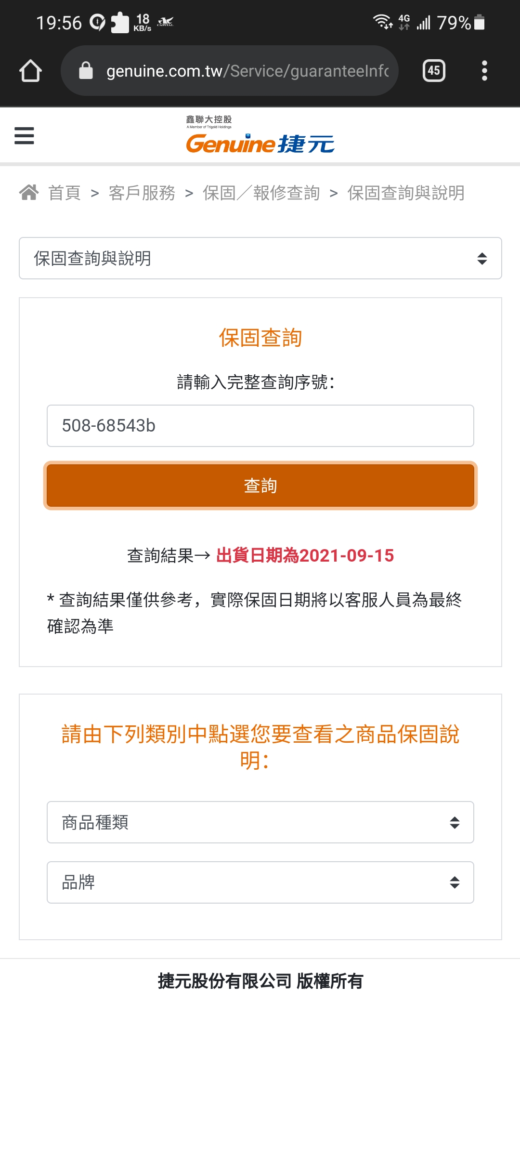This screenshot has height=1156, width=520.
Task: Open the browser tab switcher showing 45
Action: 434,71
